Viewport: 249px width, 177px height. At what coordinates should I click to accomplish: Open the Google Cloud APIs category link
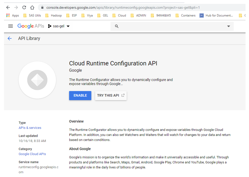(32, 154)
